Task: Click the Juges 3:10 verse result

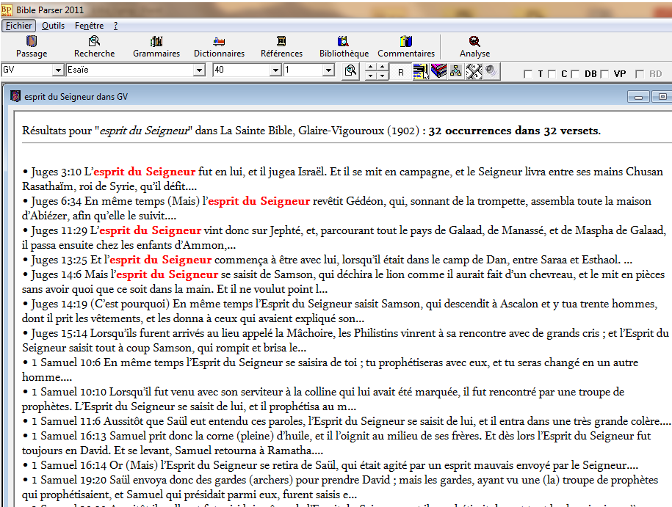Action: 343,179
